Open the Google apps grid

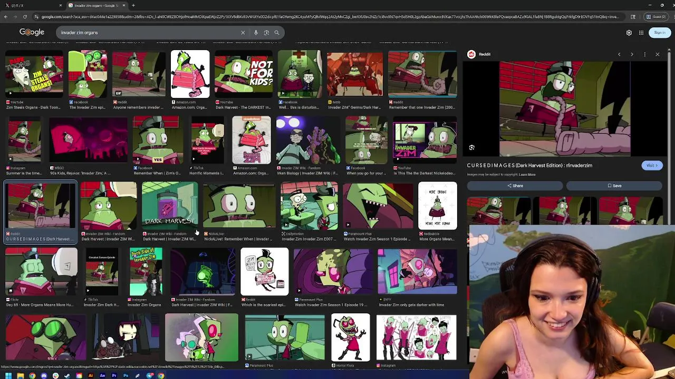(x=641, y=33)
